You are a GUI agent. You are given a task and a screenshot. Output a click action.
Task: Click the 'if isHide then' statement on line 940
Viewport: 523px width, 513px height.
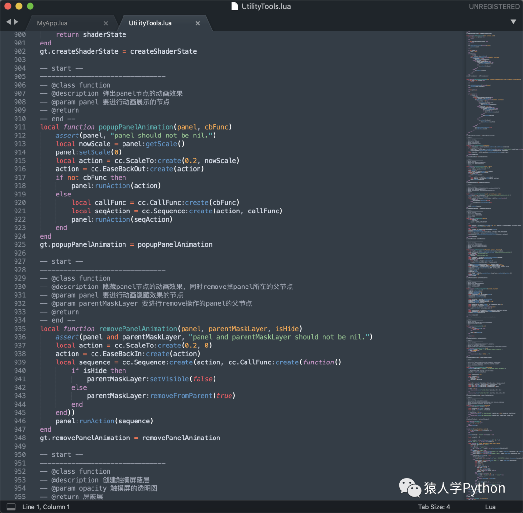tap(99, 371)
